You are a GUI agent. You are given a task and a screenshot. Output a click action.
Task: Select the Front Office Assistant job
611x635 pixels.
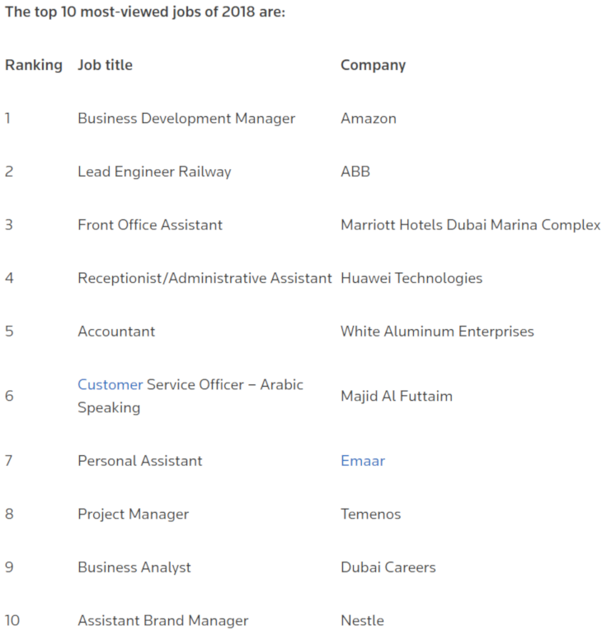click(150, 225)
